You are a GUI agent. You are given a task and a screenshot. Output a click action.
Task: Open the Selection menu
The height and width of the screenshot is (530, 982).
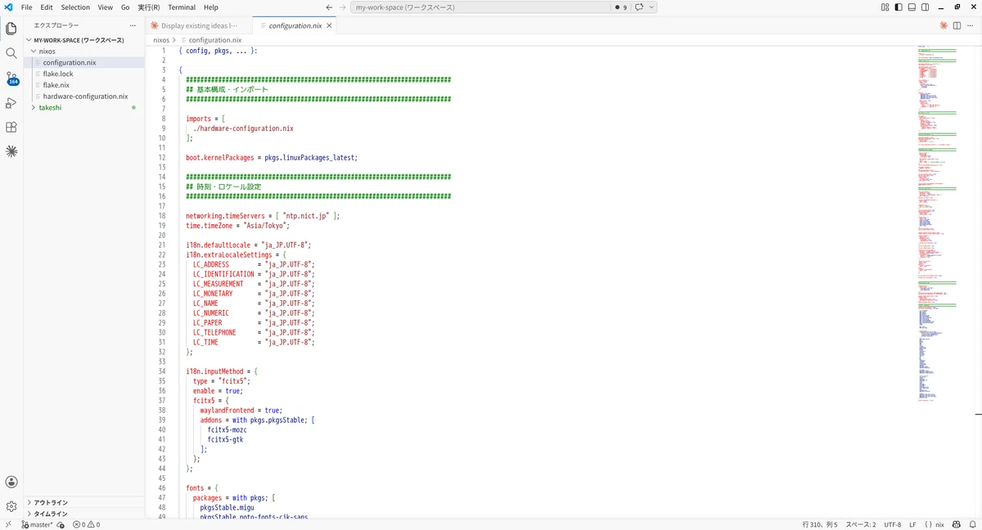tap(75, 7)
